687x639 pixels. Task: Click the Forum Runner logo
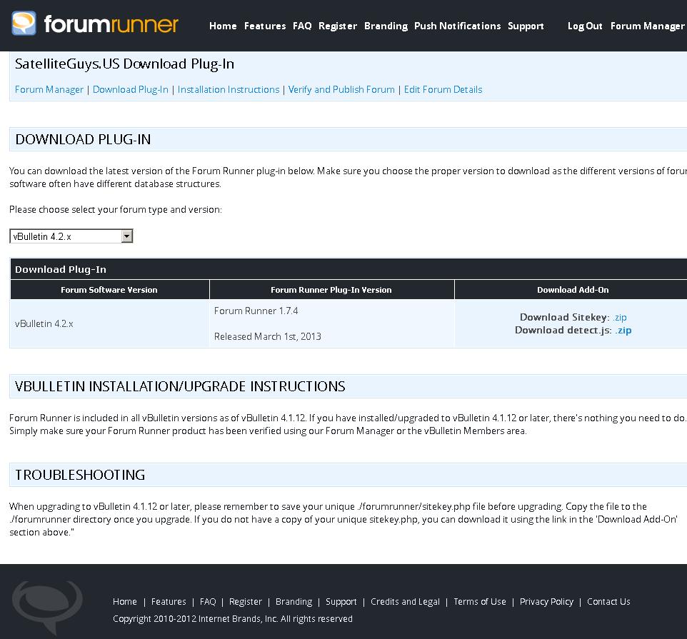point(95,24)
